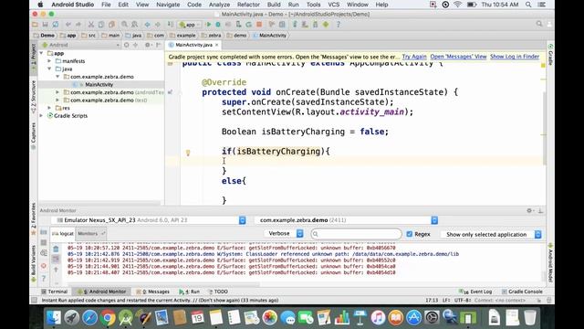This screenshot has height=329, width=584.
Task: Open the Verbose log level dropdown
Action: tap(284, 234)
